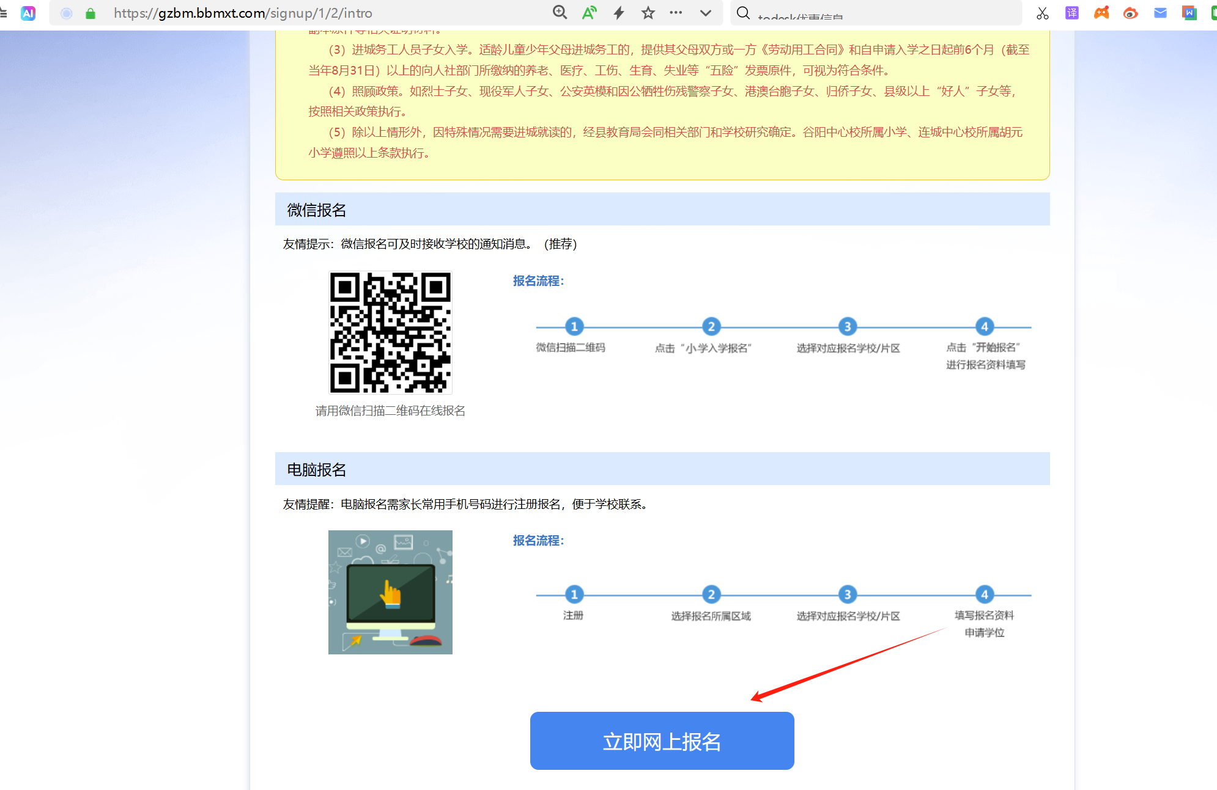1217x790 pixels.
Task: Click the computer 报名流程 heading
Action: pos(538,541)
